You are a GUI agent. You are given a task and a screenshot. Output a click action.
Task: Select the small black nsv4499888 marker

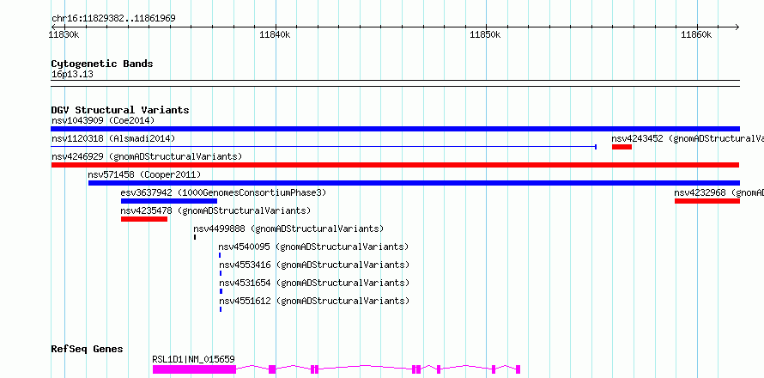coord(195,237)
